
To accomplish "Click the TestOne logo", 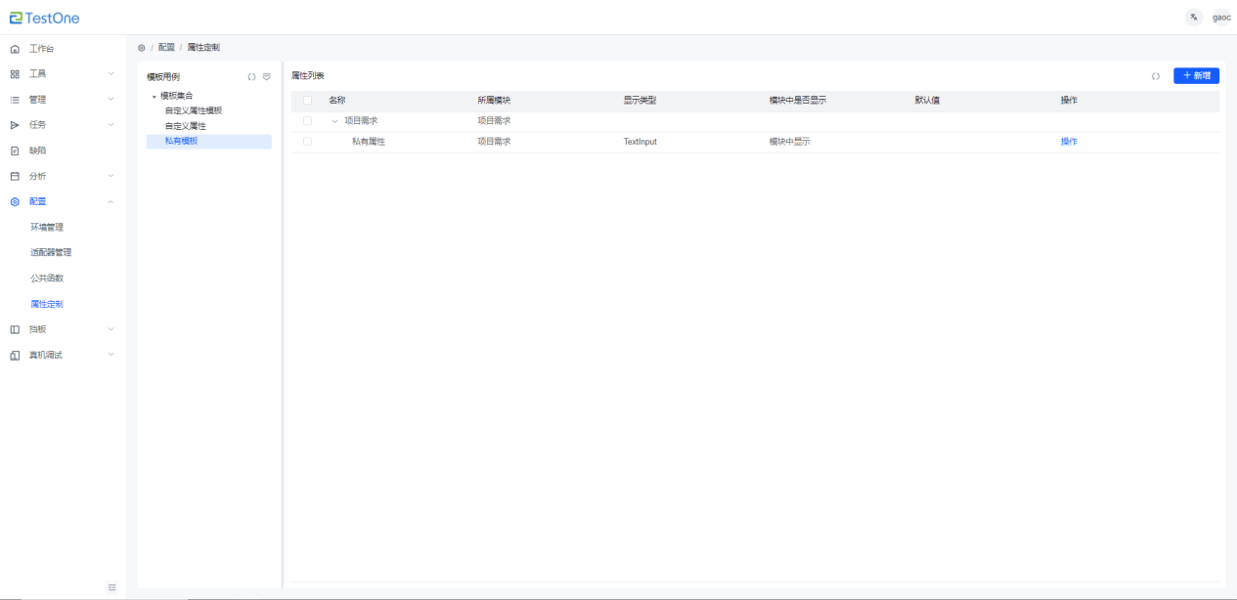I will [45, 18].
